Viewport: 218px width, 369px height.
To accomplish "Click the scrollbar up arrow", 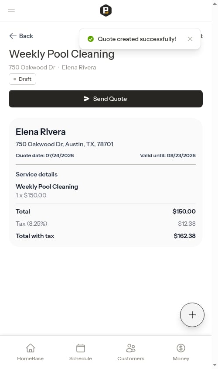I will click(x=215, y=4).
